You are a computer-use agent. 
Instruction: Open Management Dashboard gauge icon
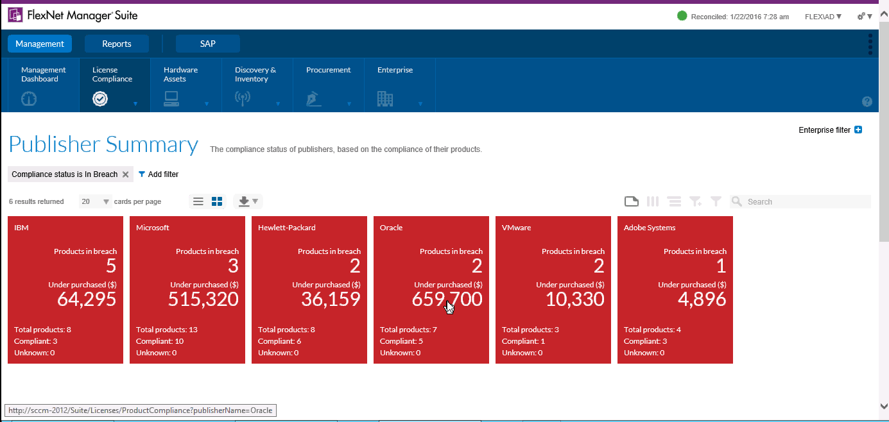[x=29, y=99]
